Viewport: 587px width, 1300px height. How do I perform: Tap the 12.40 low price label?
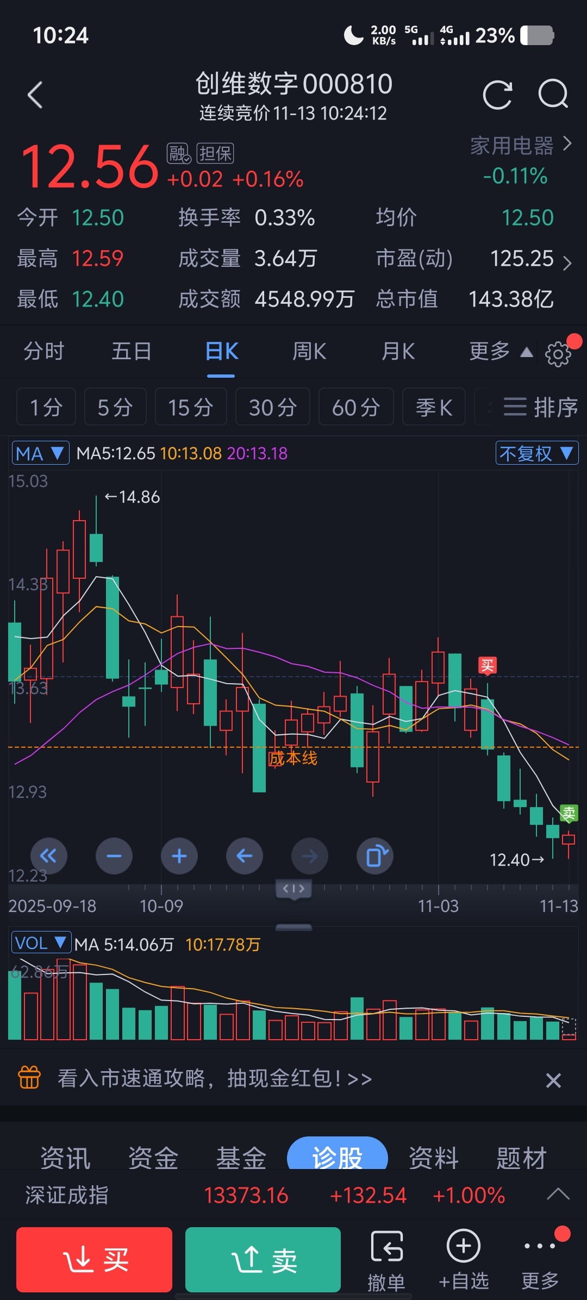pos(517,860)
